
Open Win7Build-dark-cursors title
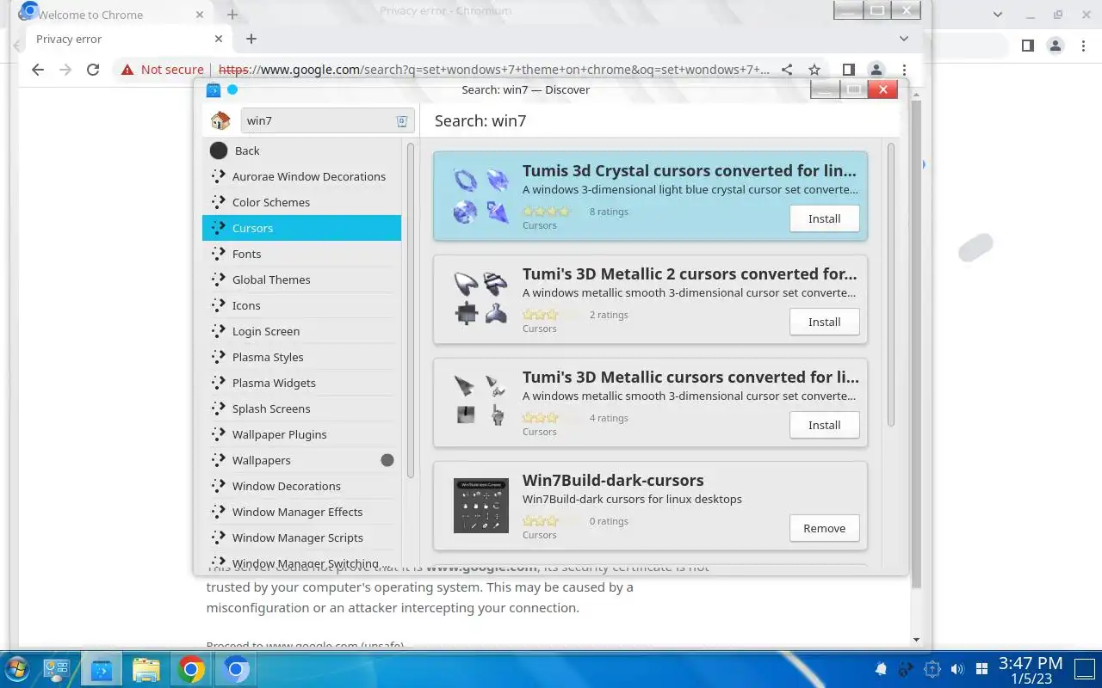coord(613,480)
